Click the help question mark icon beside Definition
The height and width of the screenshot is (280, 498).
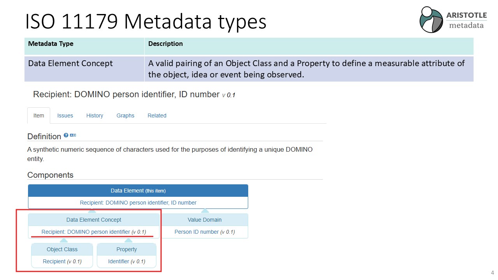tap(66, 135)
